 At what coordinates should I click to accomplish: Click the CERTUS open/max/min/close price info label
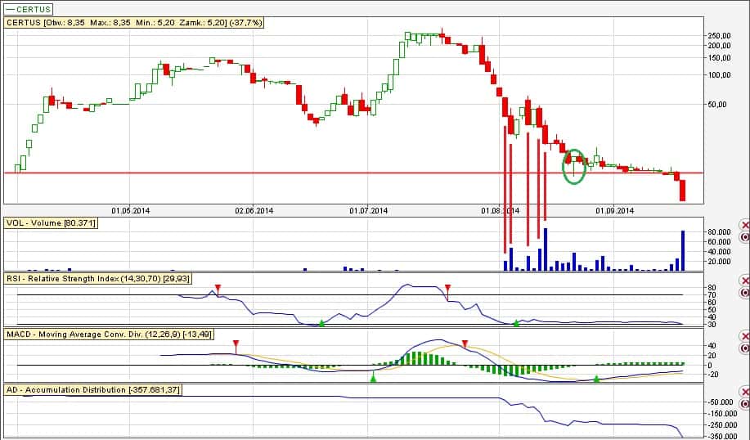pos(134,23)
